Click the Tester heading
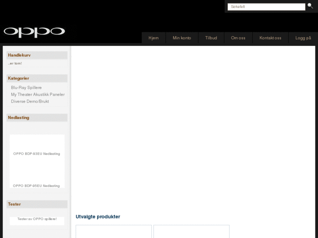 pos(14,204)
